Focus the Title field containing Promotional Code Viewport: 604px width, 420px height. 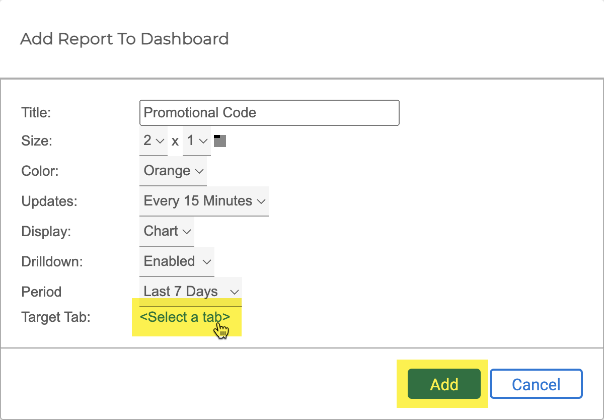[269, 113]
